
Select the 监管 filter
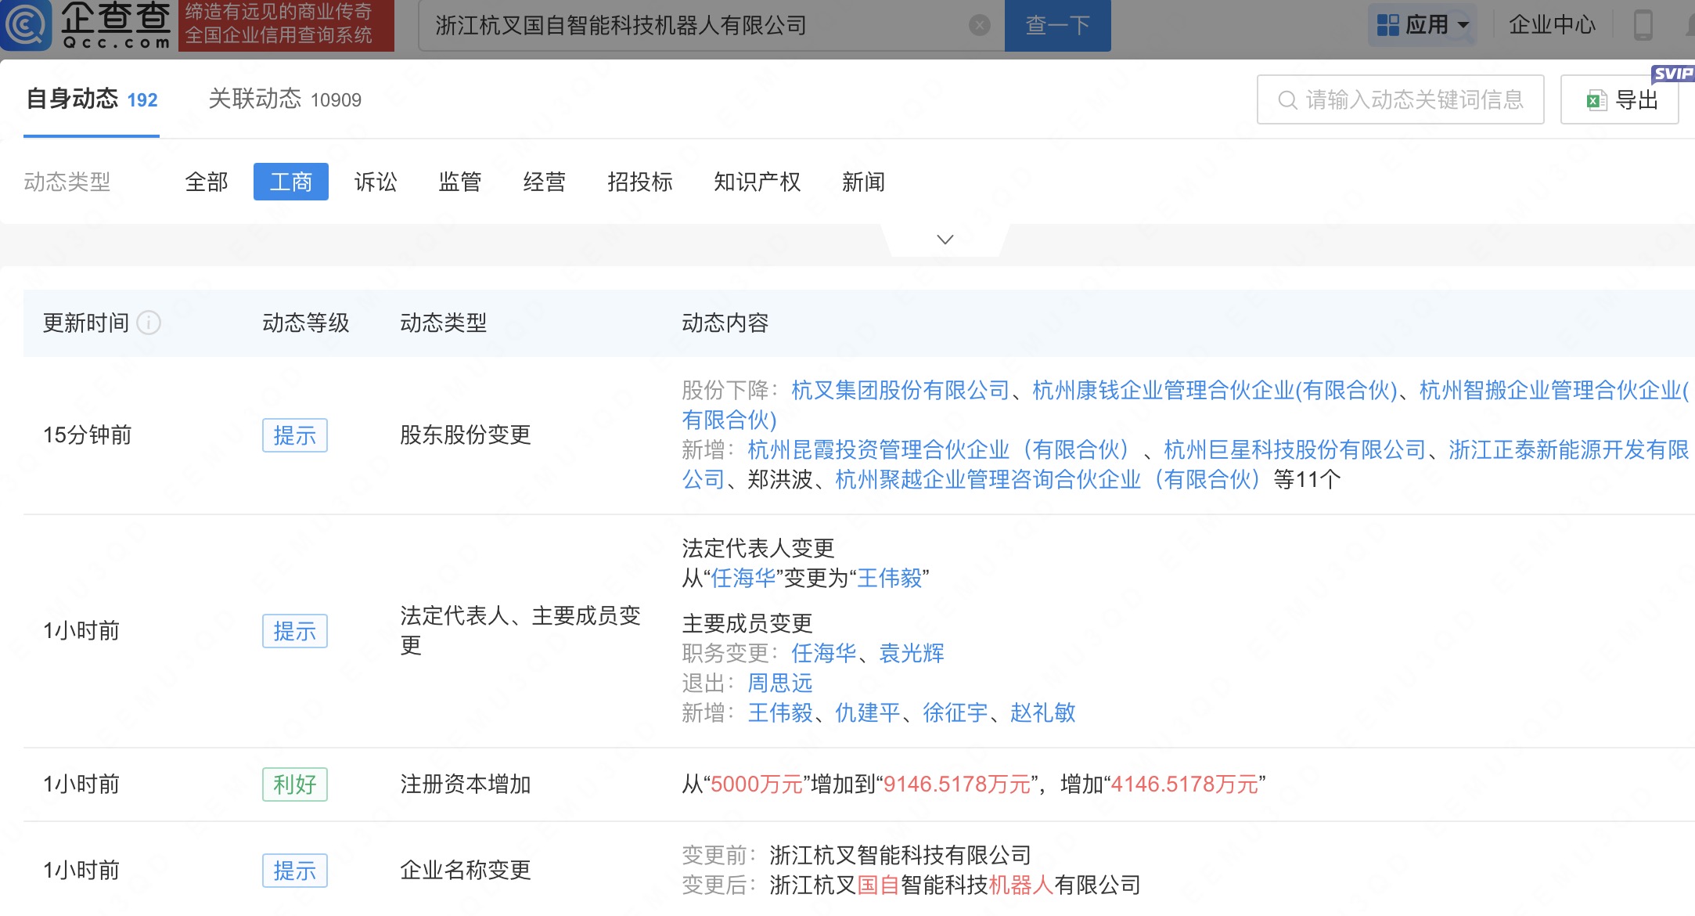[460, 182]
